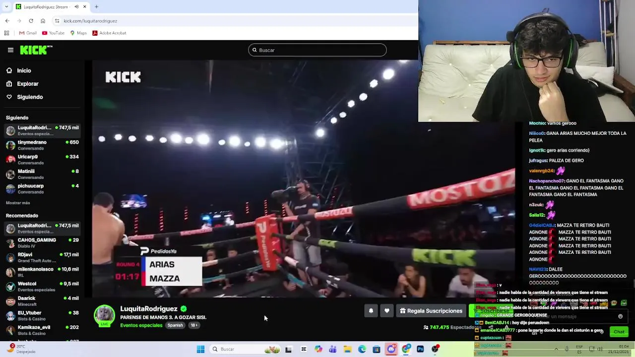Click browser Forward arrow
The width and height of the screenshot is (635, 357).
coord(19,21)
